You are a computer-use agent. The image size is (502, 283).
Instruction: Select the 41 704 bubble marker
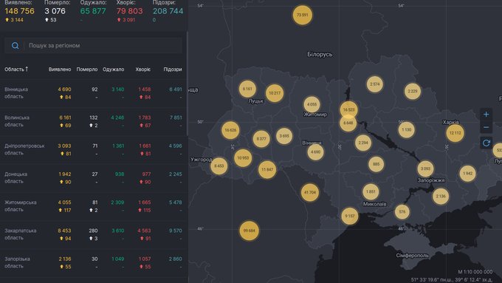point(309,192)
